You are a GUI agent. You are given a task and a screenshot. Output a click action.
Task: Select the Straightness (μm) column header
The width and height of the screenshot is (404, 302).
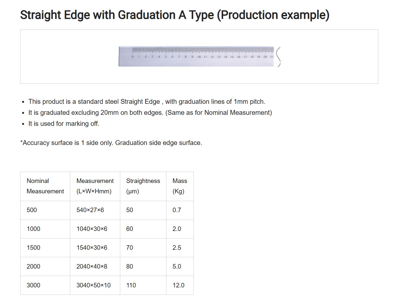(x=143, y=186)
